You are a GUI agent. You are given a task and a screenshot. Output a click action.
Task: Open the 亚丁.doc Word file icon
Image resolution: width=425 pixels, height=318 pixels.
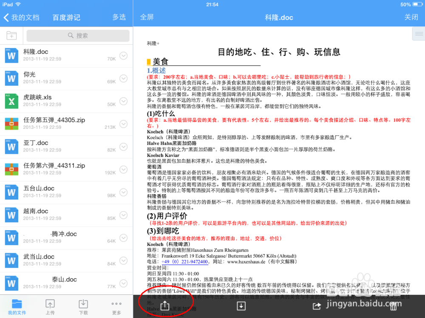11,147
